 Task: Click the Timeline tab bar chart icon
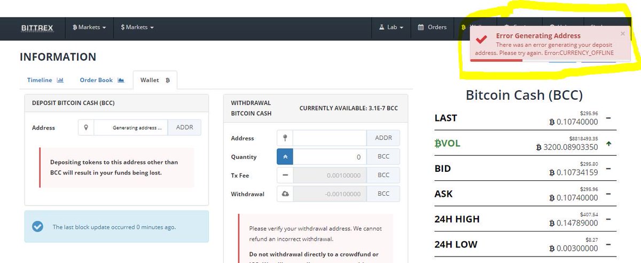[60, 80]
